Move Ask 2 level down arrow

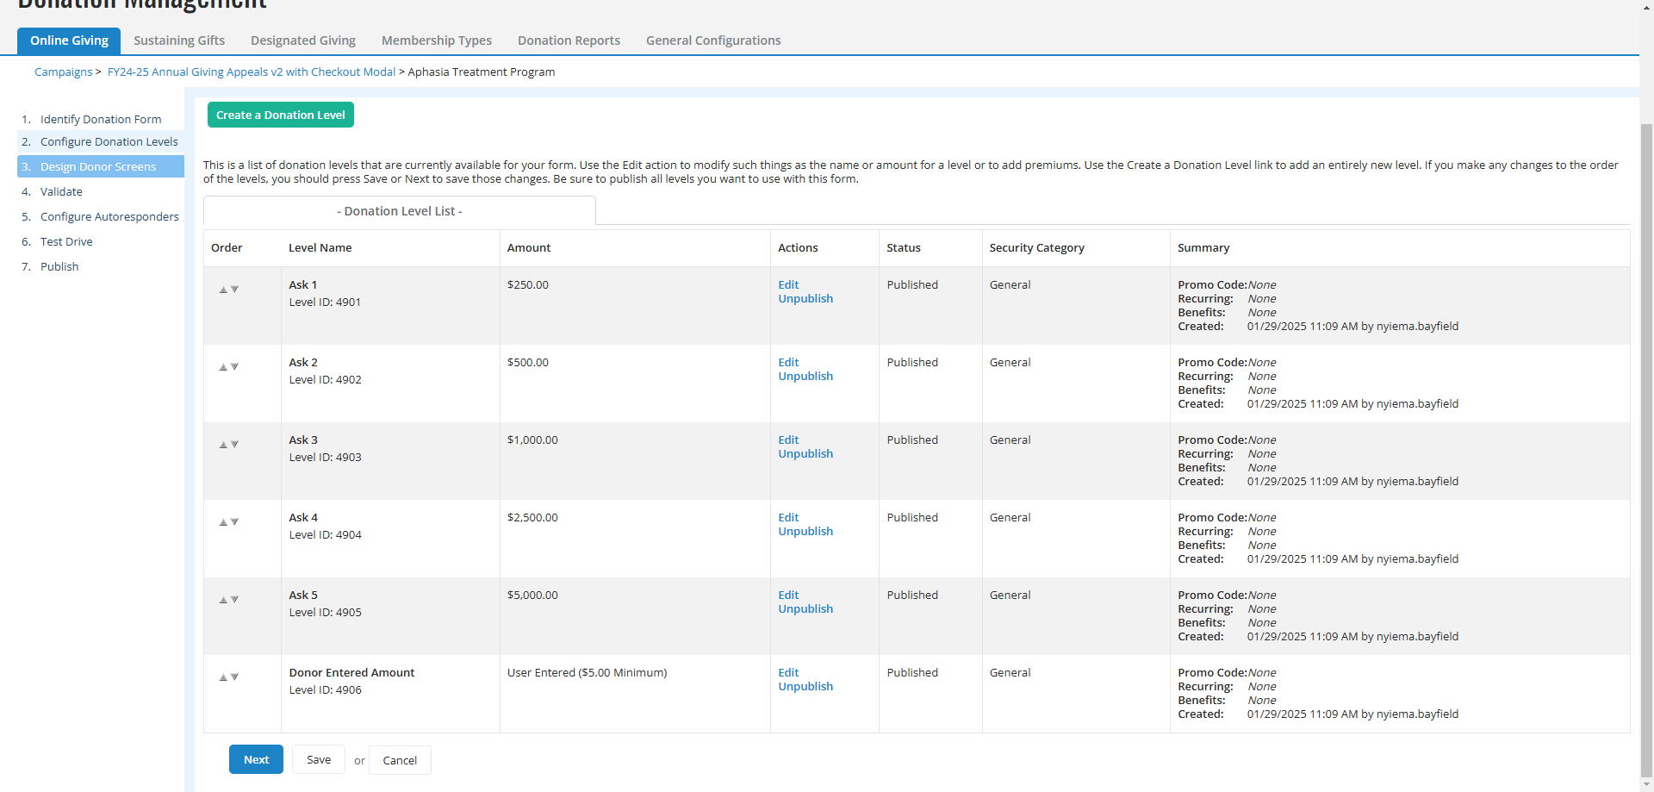[x=234, y=367]
